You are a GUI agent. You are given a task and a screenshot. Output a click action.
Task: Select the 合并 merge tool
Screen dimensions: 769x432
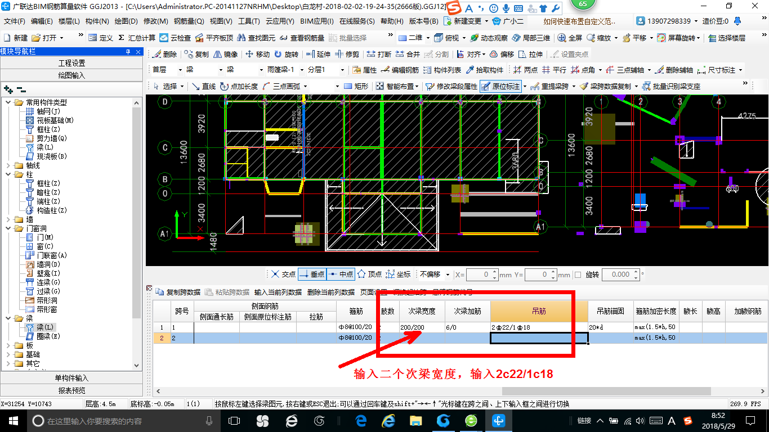408,54
